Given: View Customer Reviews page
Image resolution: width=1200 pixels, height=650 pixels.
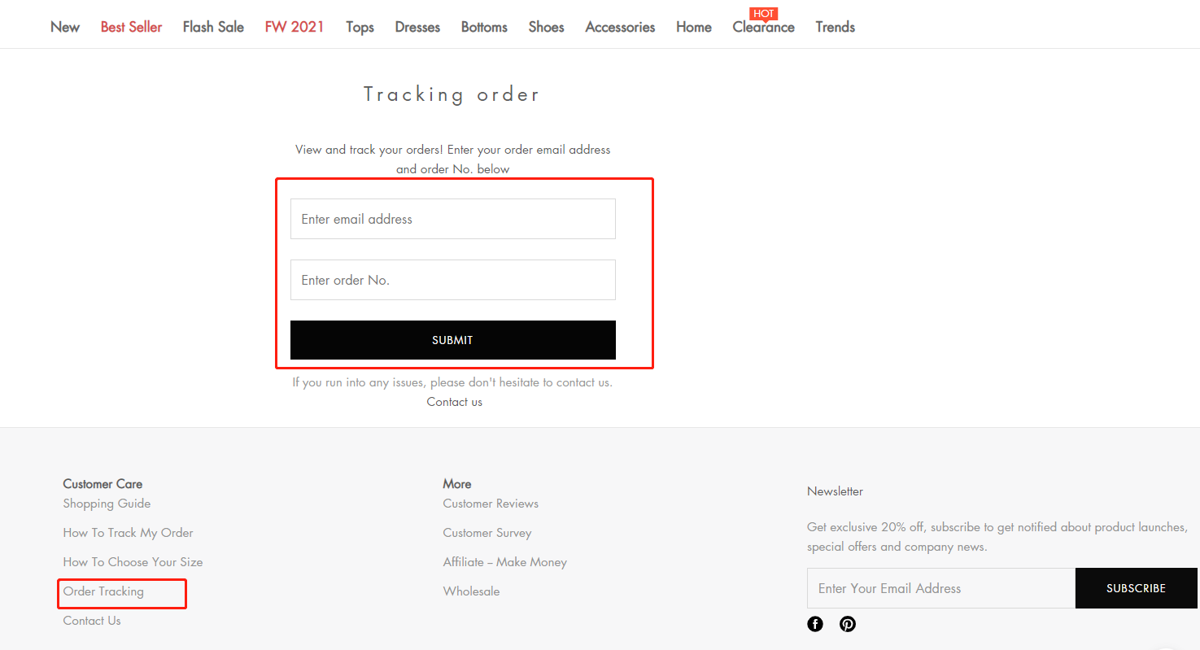Looking at the screenshot, I should (x=491, y=504).
